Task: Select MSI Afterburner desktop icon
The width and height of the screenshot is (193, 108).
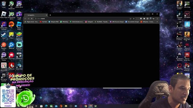Action: point(11,5)
